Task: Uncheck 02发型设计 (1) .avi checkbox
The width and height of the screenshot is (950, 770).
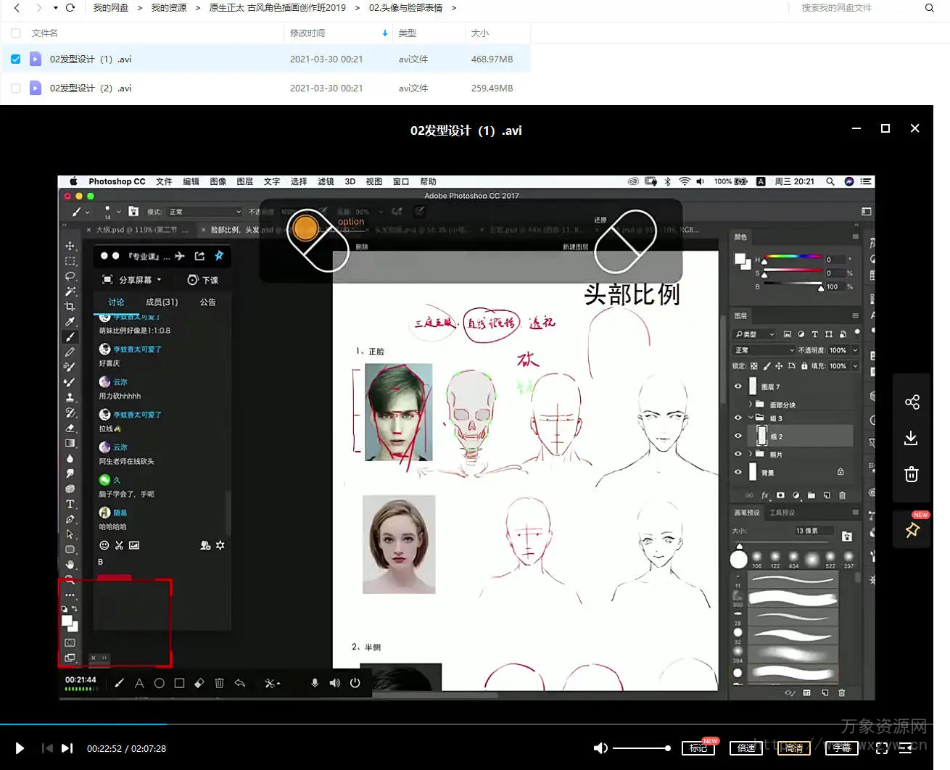Action: [15, 59]
